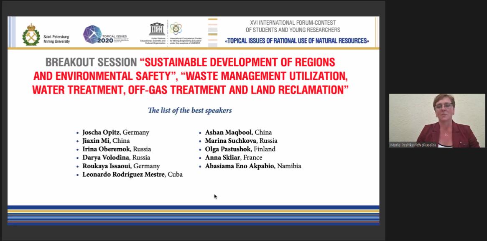Click the Topical Issues 2020 polygon logo
487x241 pixels.
pos(92,35)
